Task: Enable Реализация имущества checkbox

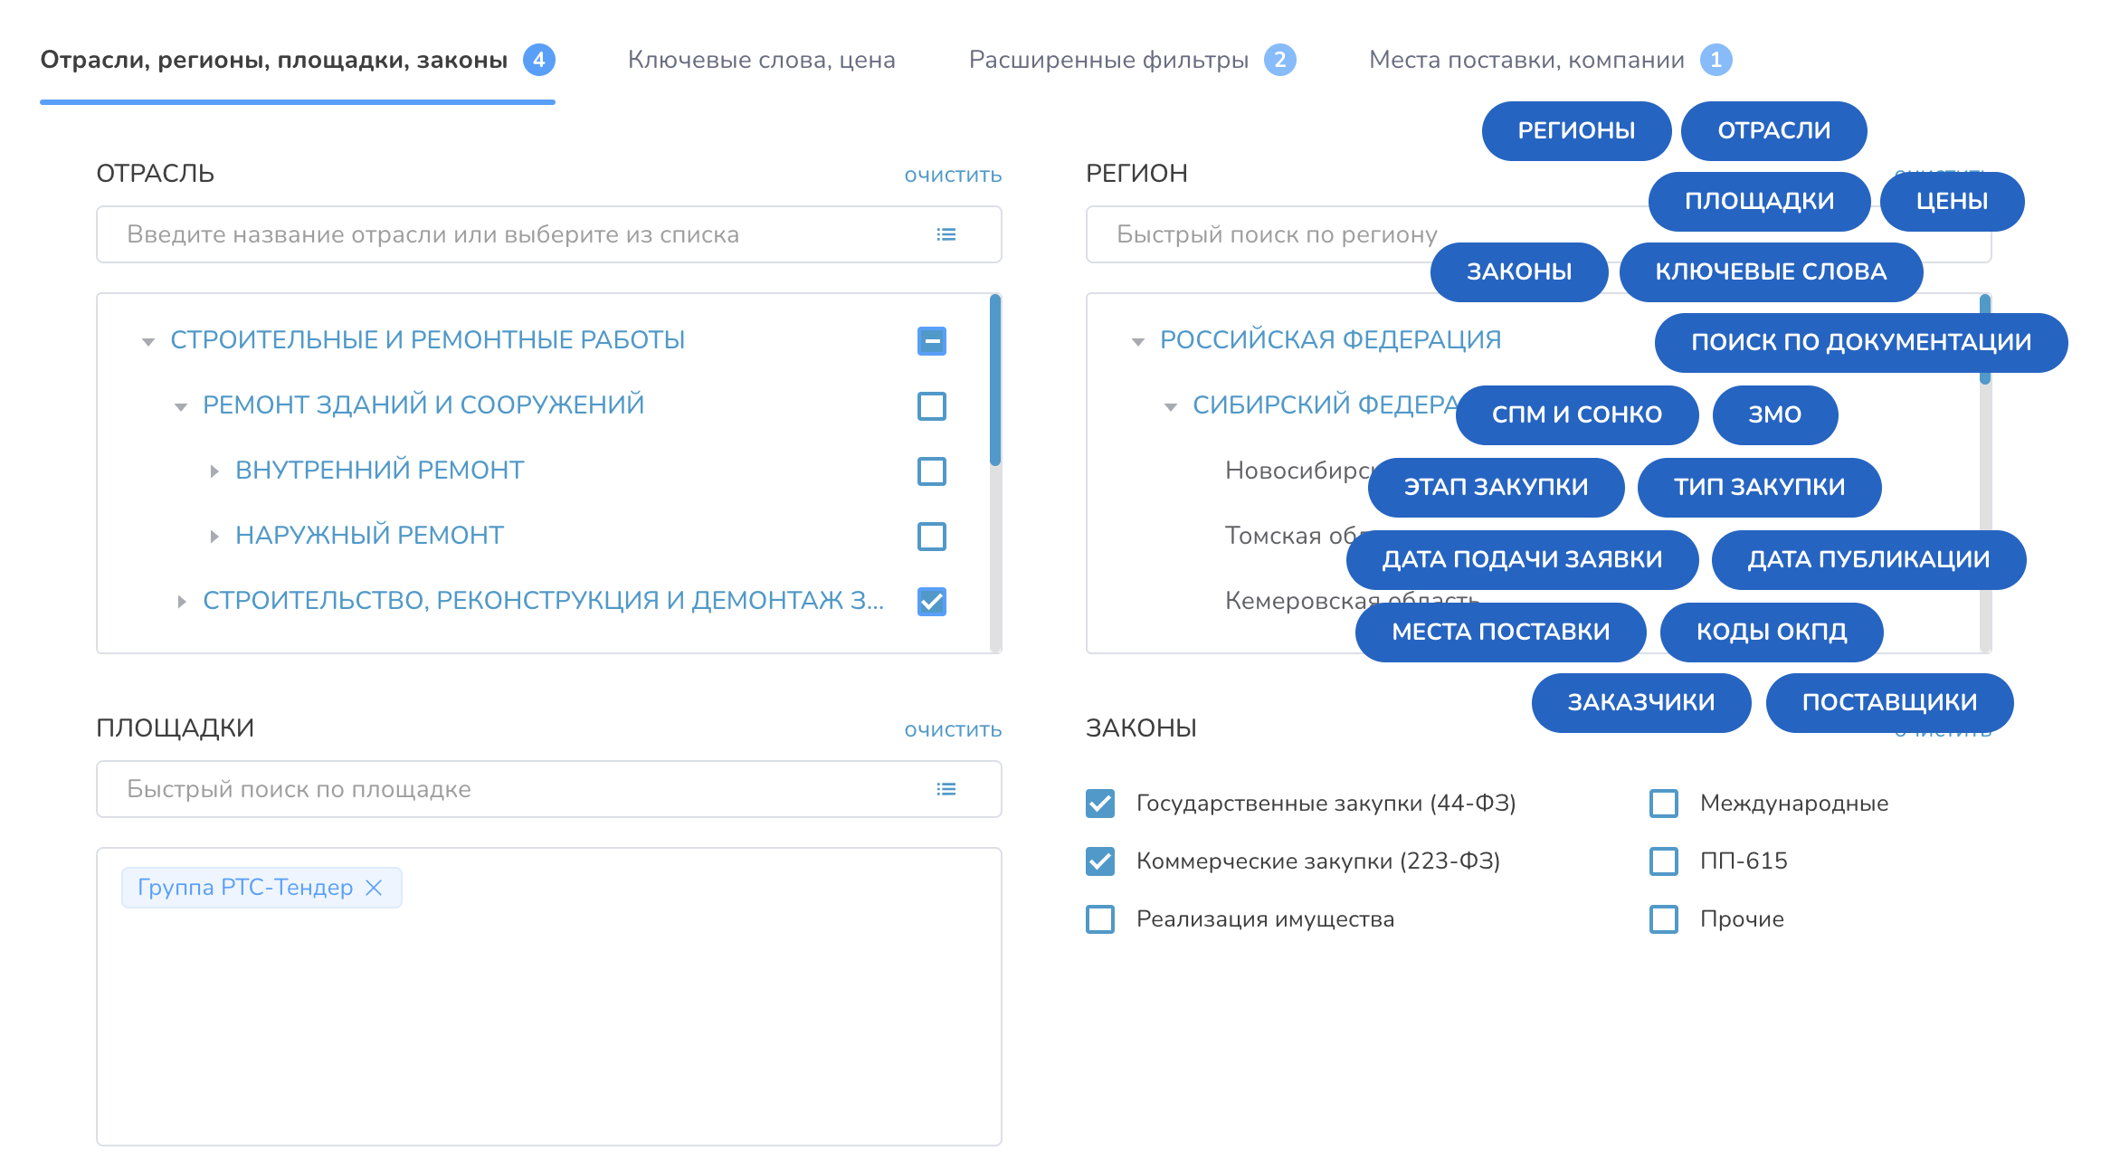Action: (x=1100, y=919)
